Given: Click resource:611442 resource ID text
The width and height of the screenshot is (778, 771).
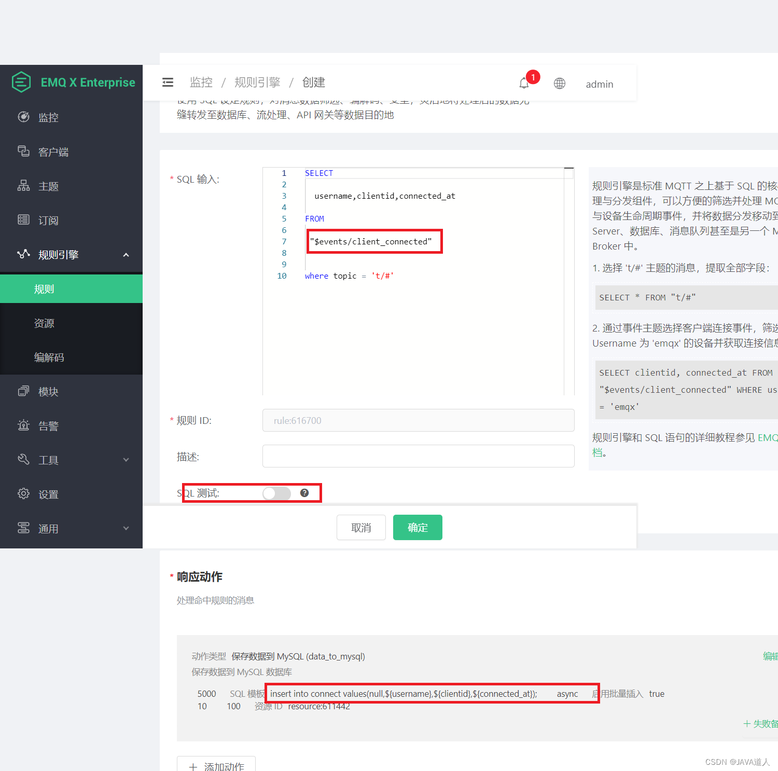Looking at the screenshot, I should tap(319, 706).
